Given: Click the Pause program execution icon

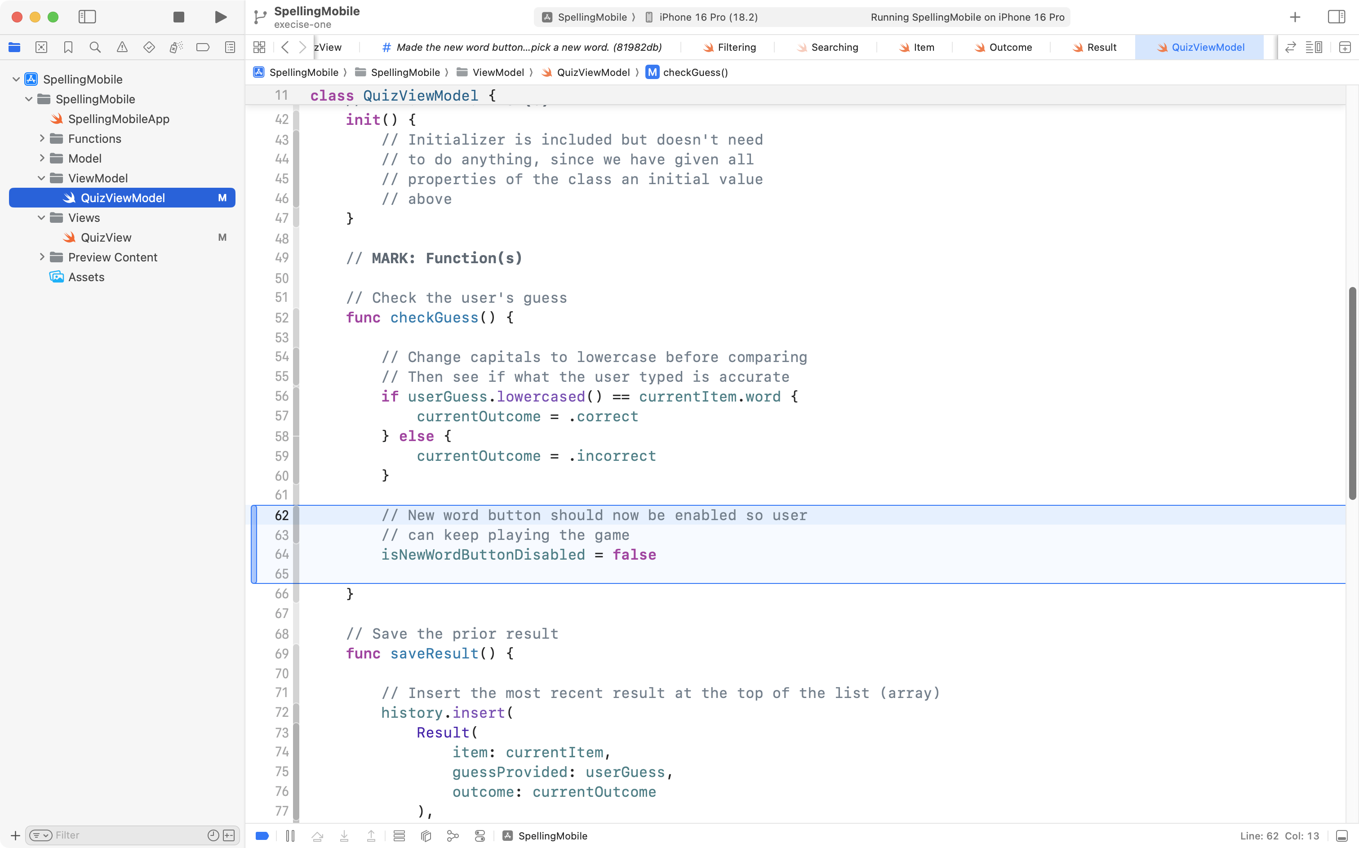Looking at the screenshot, I should pyautogui.click(x=290, y=836).
